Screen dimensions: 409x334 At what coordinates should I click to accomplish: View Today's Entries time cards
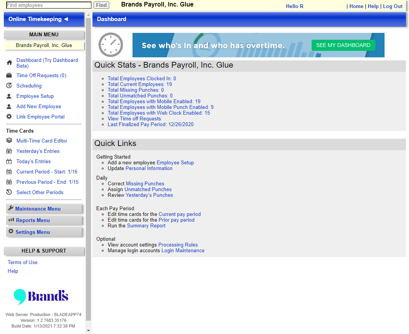point(33,162)
